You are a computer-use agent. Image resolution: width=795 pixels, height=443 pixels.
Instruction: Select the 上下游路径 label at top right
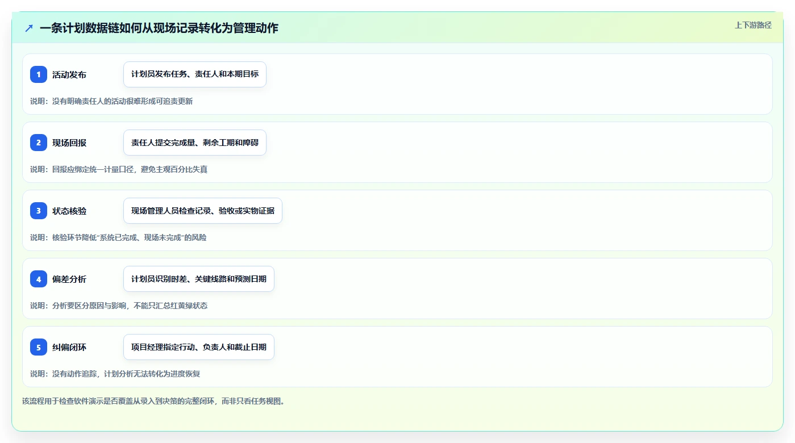753,25
